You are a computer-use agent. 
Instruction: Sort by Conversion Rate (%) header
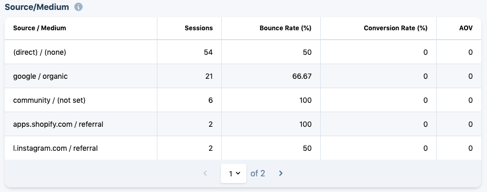coord(395,28)
